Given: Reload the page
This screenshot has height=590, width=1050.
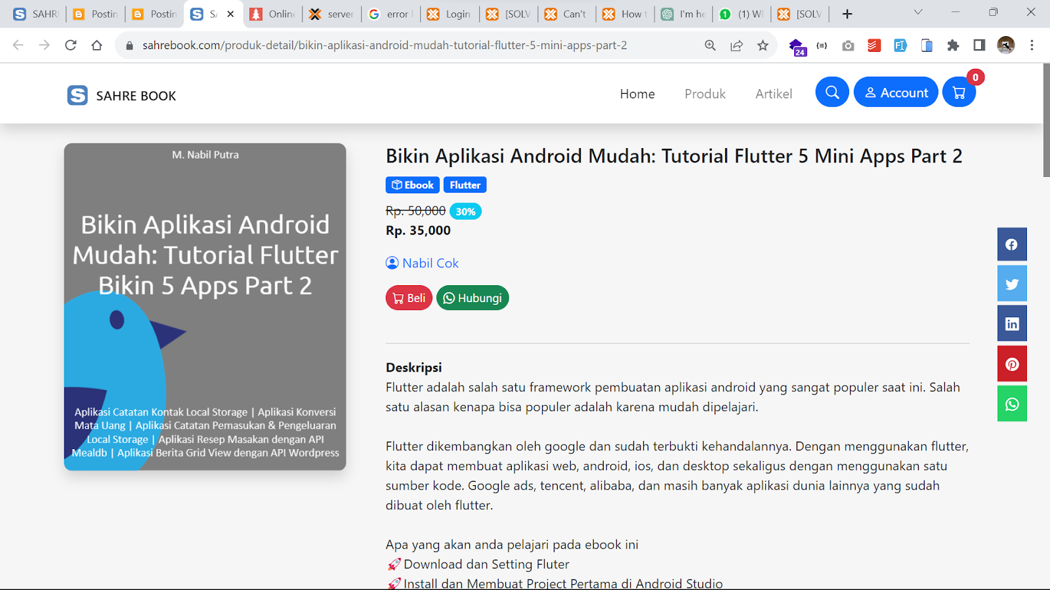Looking at the screenshot, I should click(71, 45).
